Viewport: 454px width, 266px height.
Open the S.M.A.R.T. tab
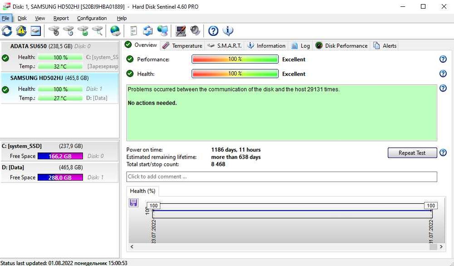click(x=224, y=46)
